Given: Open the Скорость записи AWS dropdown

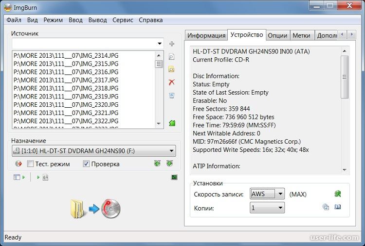Looking at the screenshot, I should coord(280,194).
